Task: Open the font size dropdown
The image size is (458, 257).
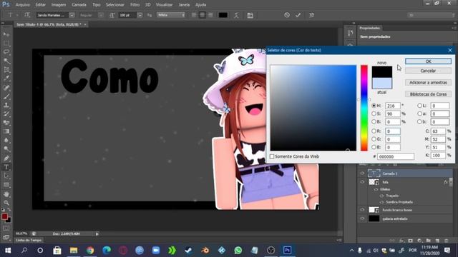Action: tap(140, 15)
